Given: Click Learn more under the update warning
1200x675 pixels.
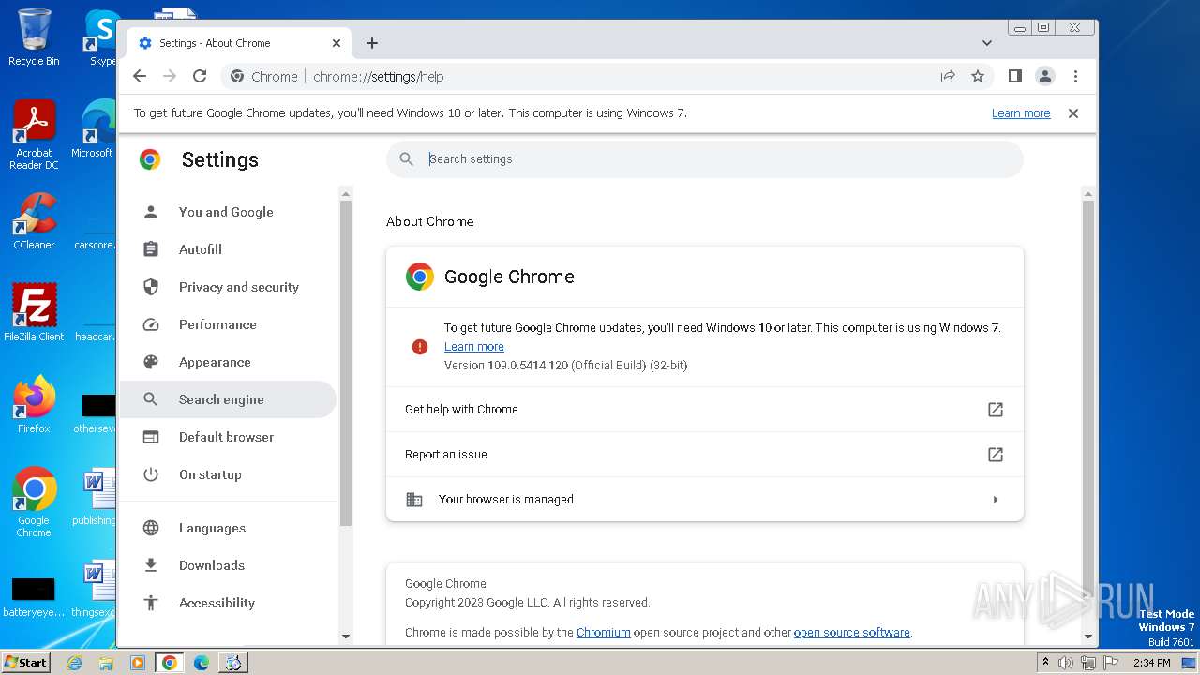Looking at the screenshot, I should [474, 347].
